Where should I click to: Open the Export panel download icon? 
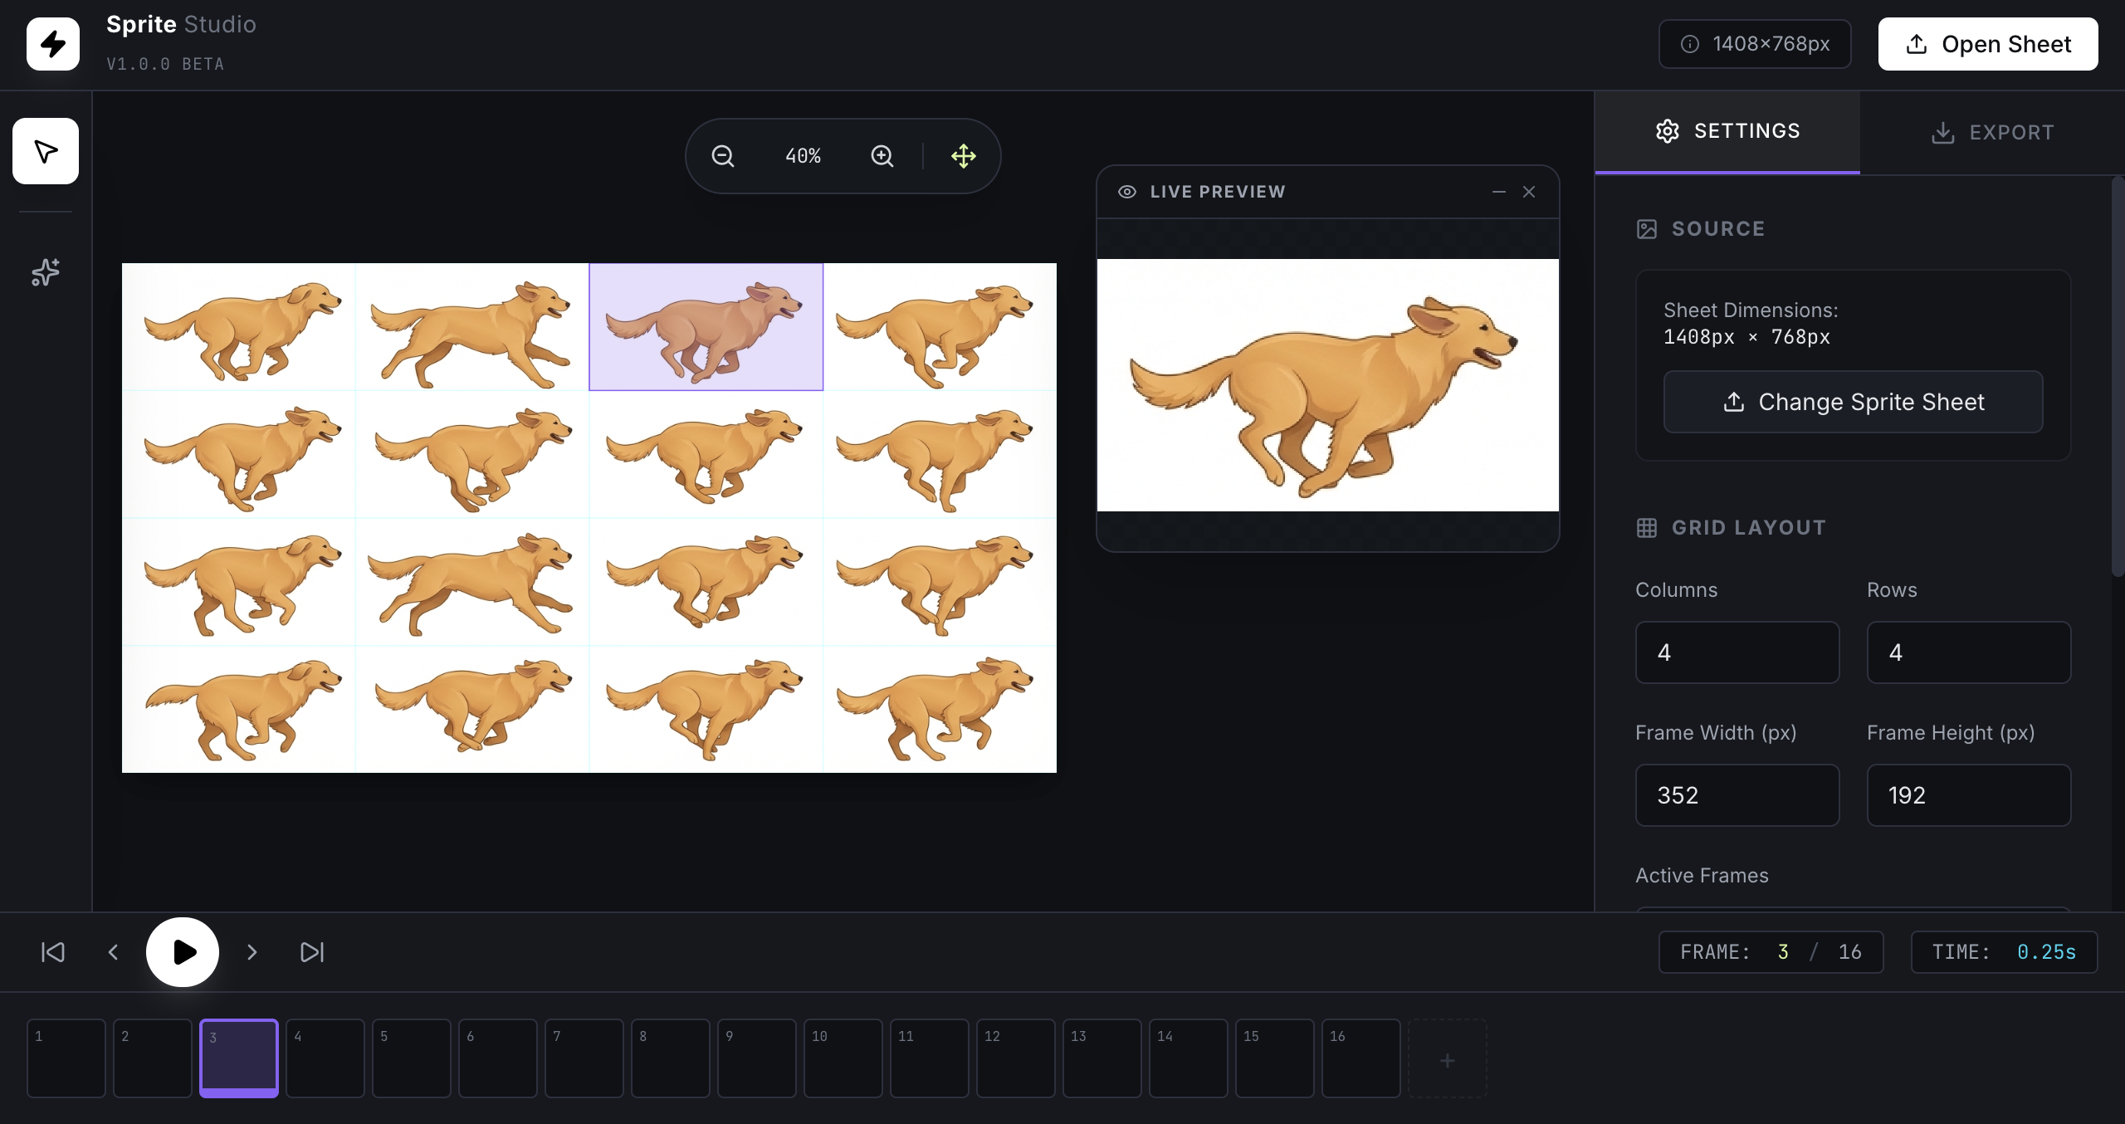tap(1942, 131)
